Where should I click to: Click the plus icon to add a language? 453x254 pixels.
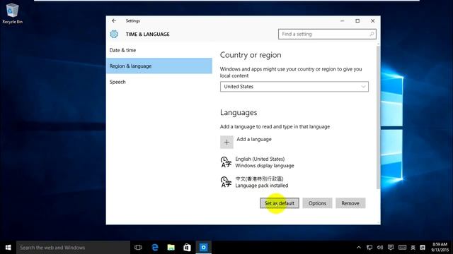226,142
